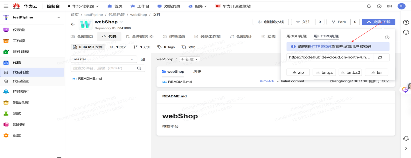Switch to the 仓库统计 tab

pos(240,36)
